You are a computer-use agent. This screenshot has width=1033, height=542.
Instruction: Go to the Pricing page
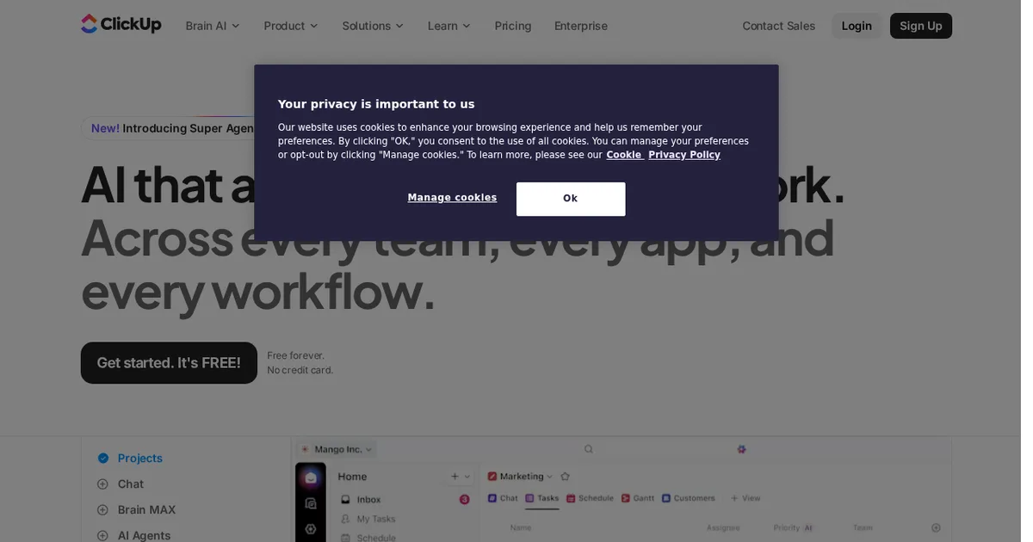coord(513,26)
